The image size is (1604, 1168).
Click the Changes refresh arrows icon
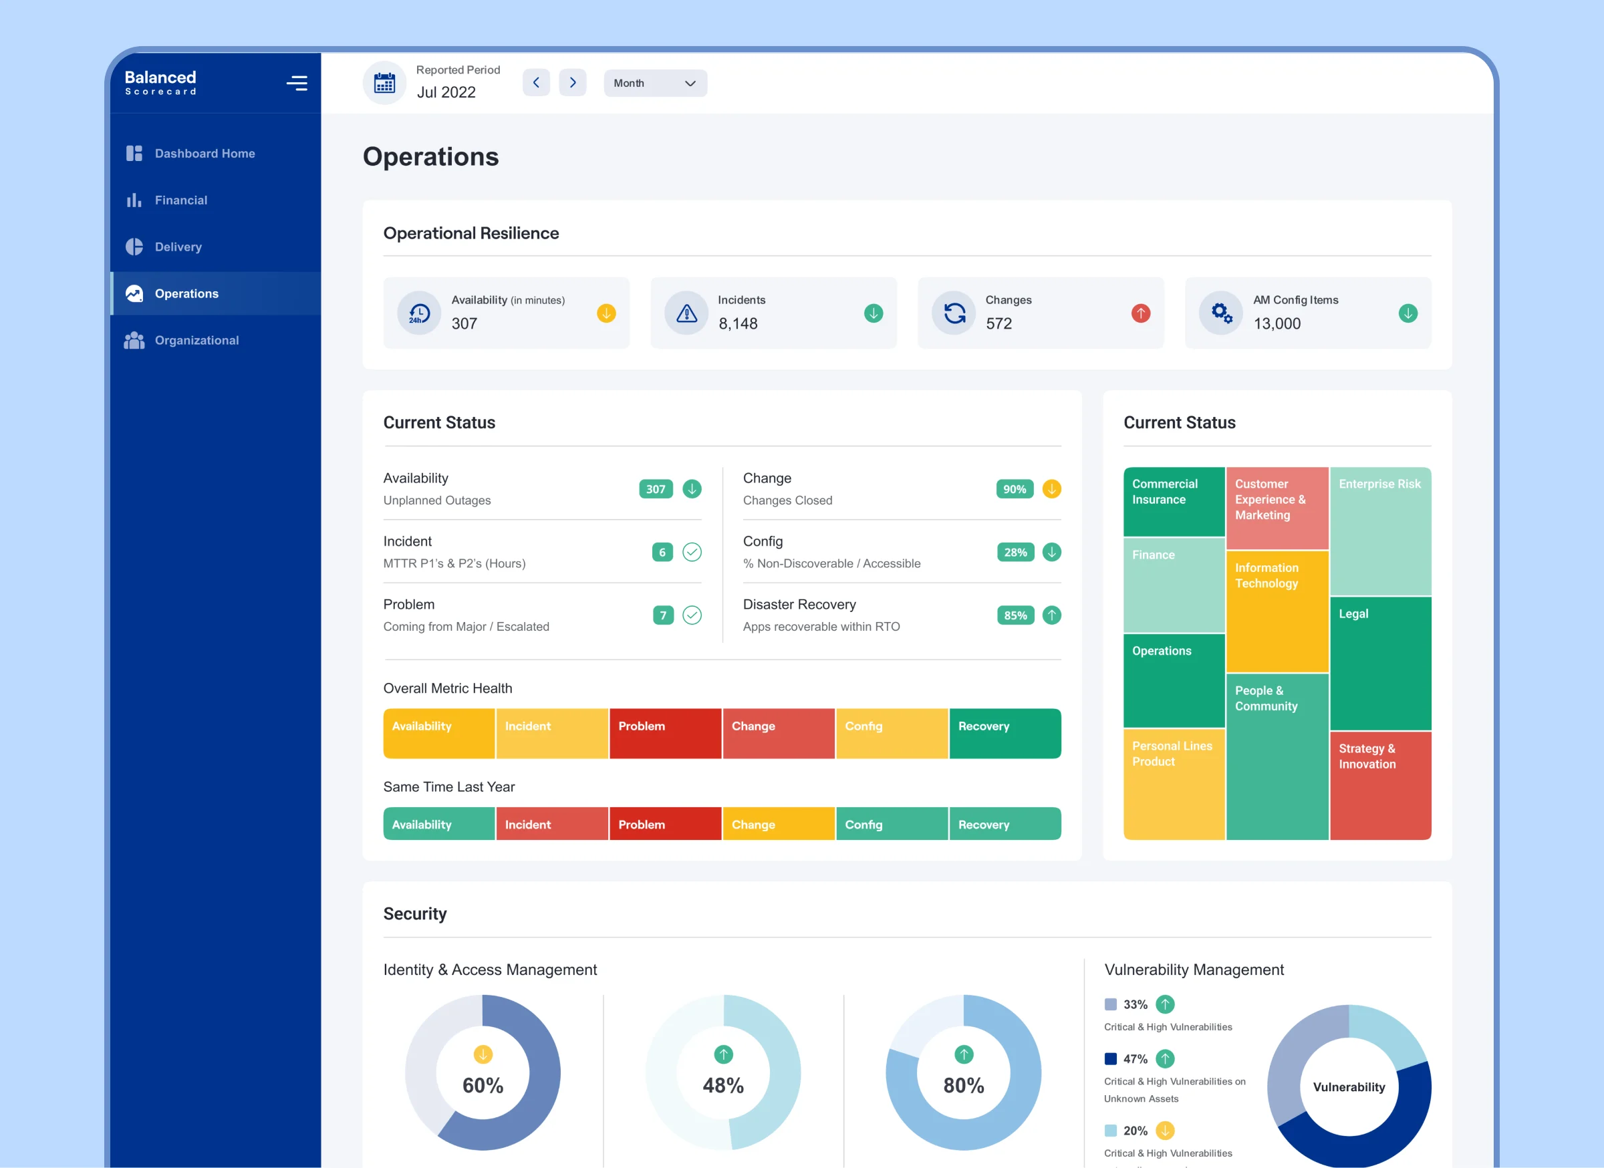click(x=954, y=313)
